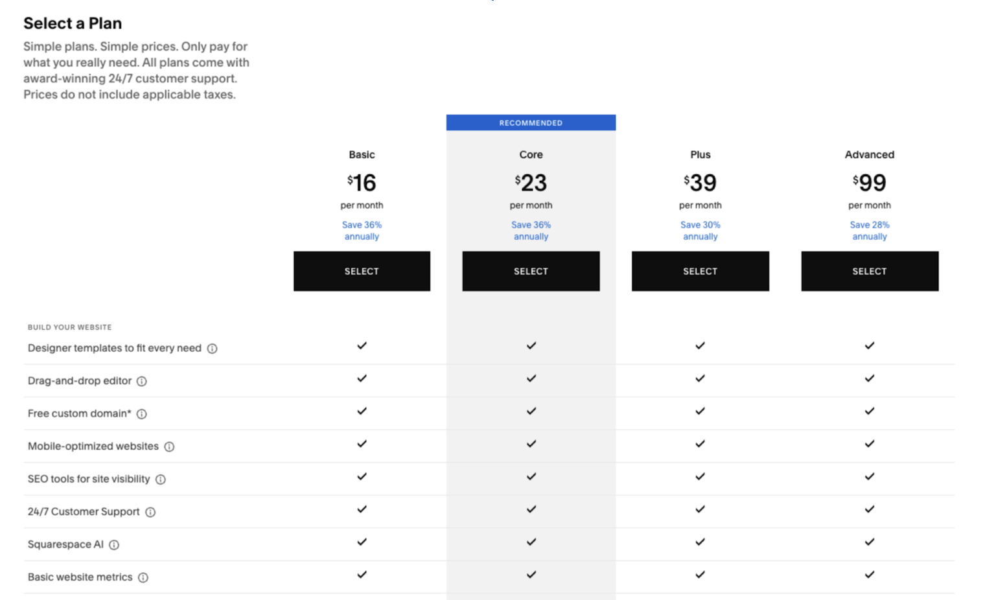The height and width of the screenshot is (600, 981).
Task: Click Save 30% annually under Plus
Action: pos(700,231)
